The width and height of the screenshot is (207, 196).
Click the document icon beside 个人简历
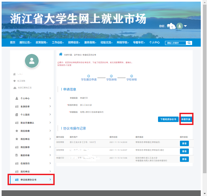17,115
